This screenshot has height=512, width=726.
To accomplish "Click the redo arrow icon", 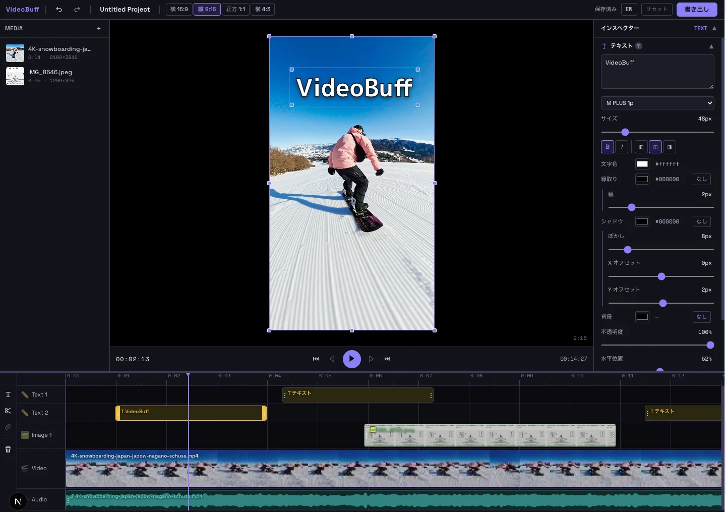I will point(77,9).
